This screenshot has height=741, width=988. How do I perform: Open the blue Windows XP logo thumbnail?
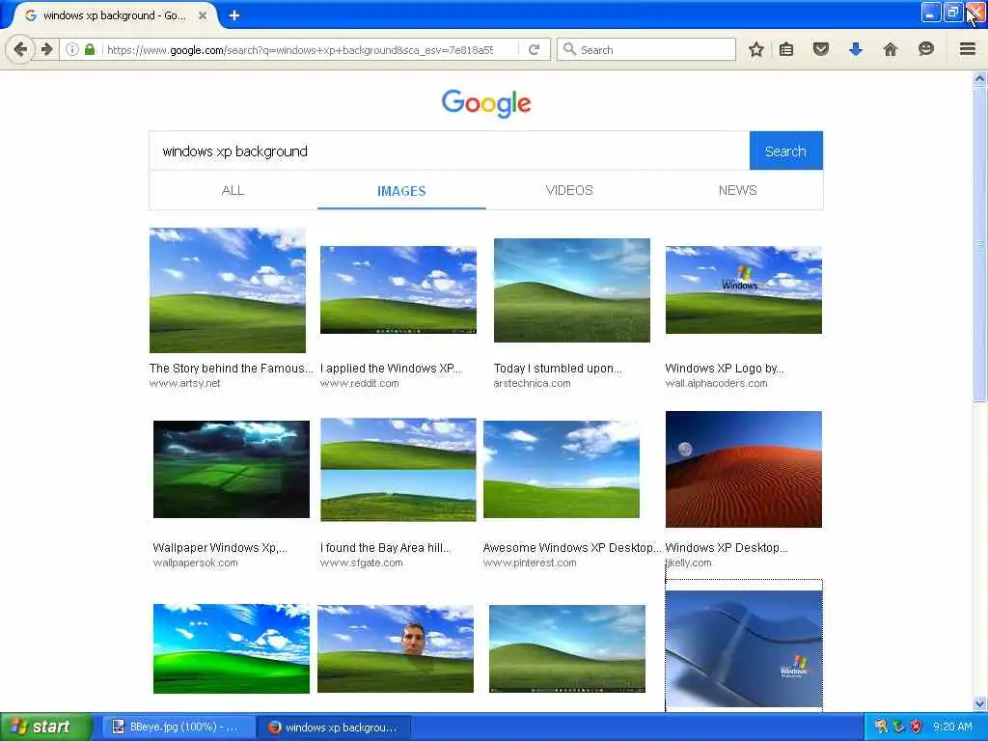[x=744, y=649]
